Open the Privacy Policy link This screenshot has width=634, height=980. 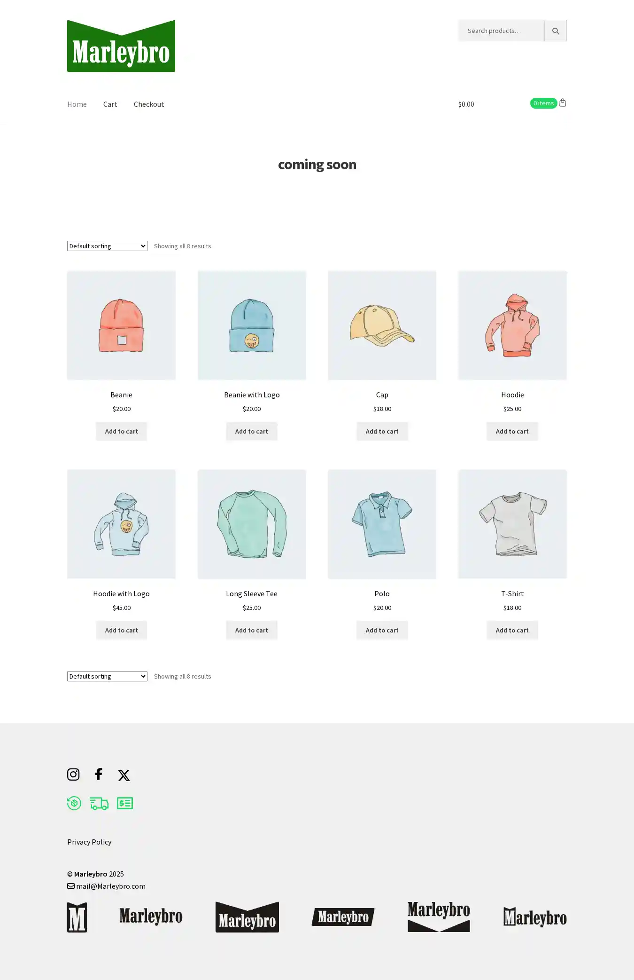(89, 842)
